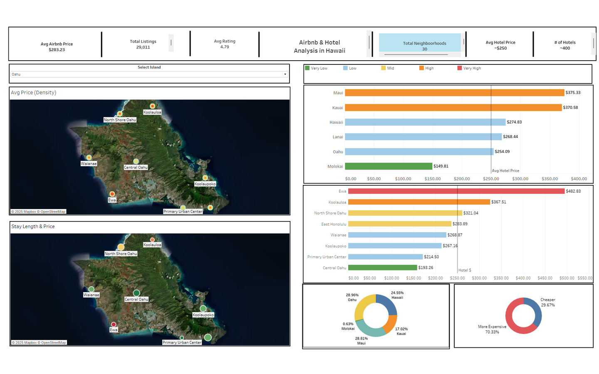This screenshot has height=374, width=599.
Task: Select the red Ewa bar in neighborhood chart
Action: click(456, 191)
